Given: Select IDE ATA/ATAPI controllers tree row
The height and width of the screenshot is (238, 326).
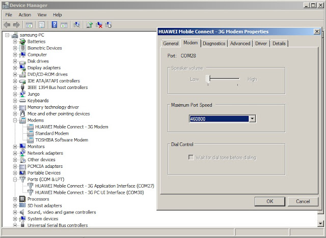Looking at the screenshot, I should tap(53, 81).
